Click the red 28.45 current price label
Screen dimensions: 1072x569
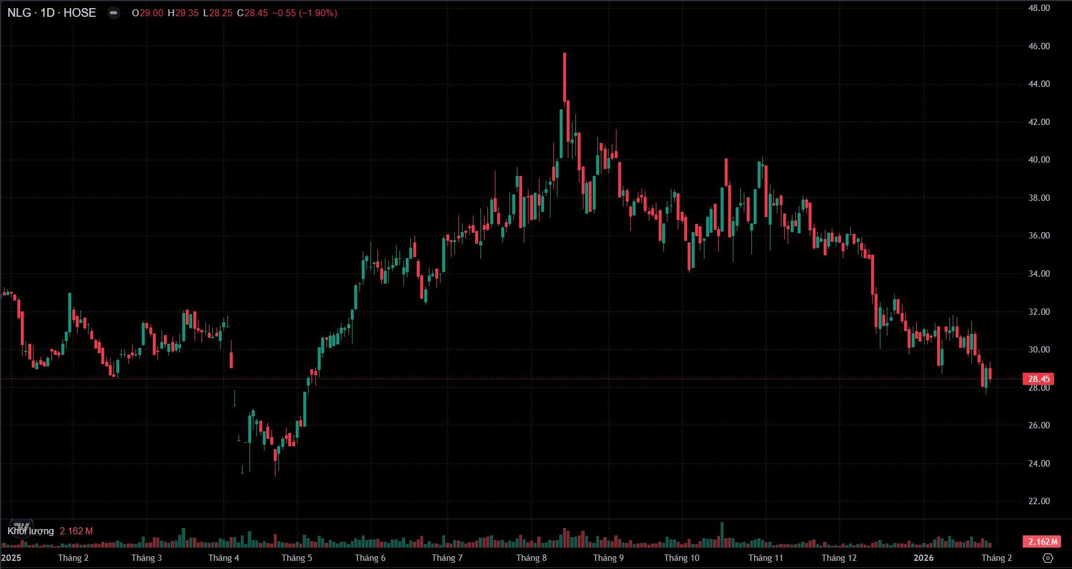[x=1038, y=379]
